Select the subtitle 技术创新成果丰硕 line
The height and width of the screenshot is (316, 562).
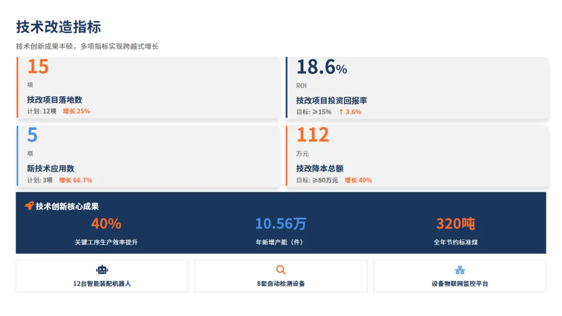point(87,46)
